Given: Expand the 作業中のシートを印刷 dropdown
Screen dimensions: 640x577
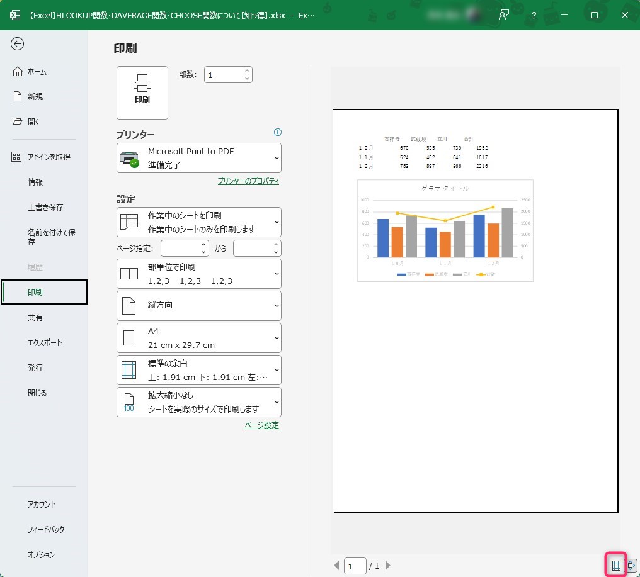Looking at the screenshot, I should coord(198,222).
